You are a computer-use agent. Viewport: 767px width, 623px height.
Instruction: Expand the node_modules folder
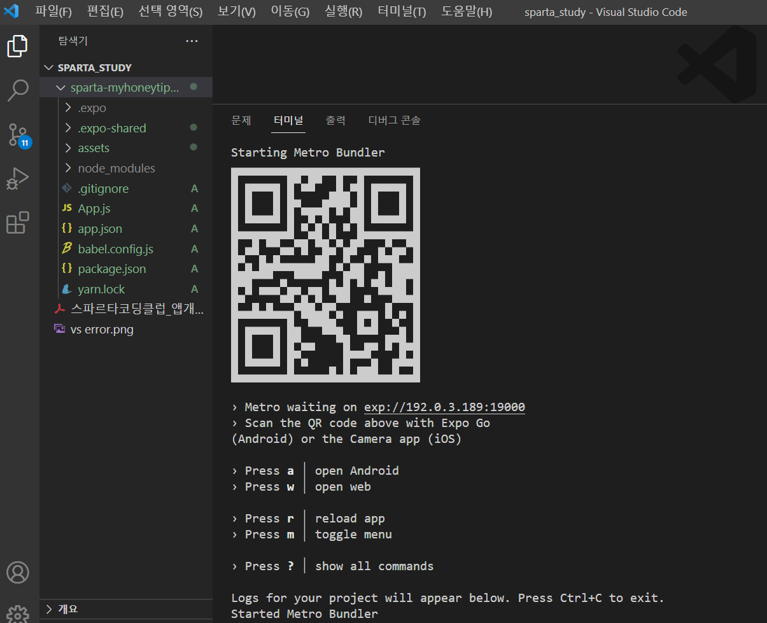coord(69,168)
